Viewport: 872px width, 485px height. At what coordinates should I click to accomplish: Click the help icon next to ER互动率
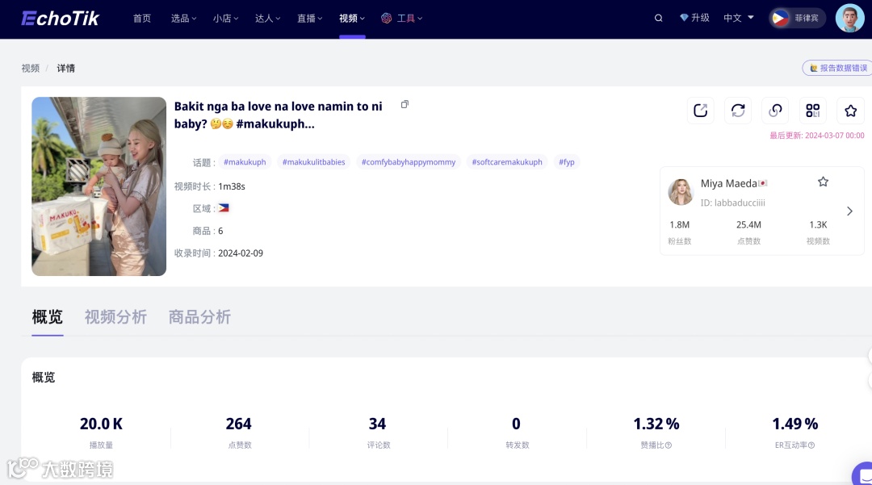[x=811, y=445]
